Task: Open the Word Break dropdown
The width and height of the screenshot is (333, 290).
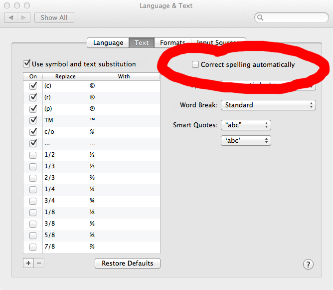Action: click(x=268, y=105)
